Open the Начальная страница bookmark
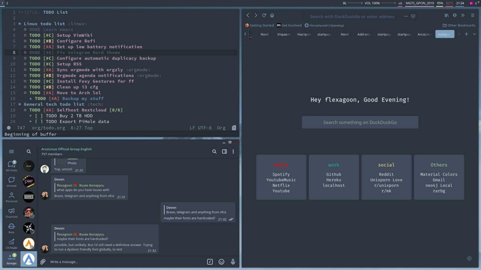481x270 pixels. click(324, 25)
